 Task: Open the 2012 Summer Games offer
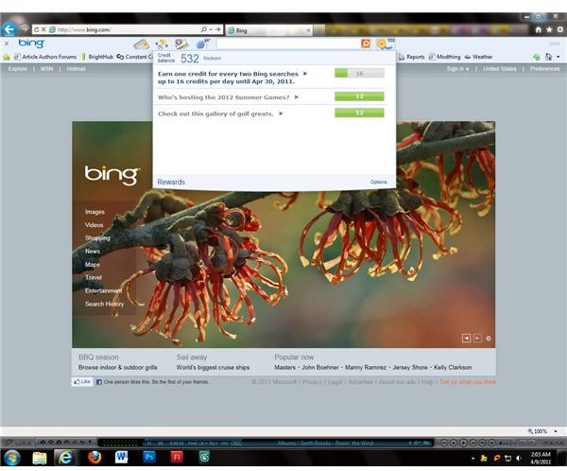point(223,97)
